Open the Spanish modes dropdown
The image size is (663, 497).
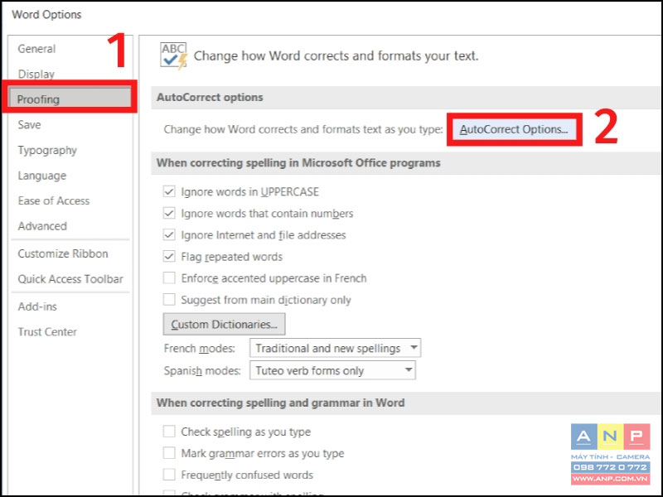tap(332, 370)
